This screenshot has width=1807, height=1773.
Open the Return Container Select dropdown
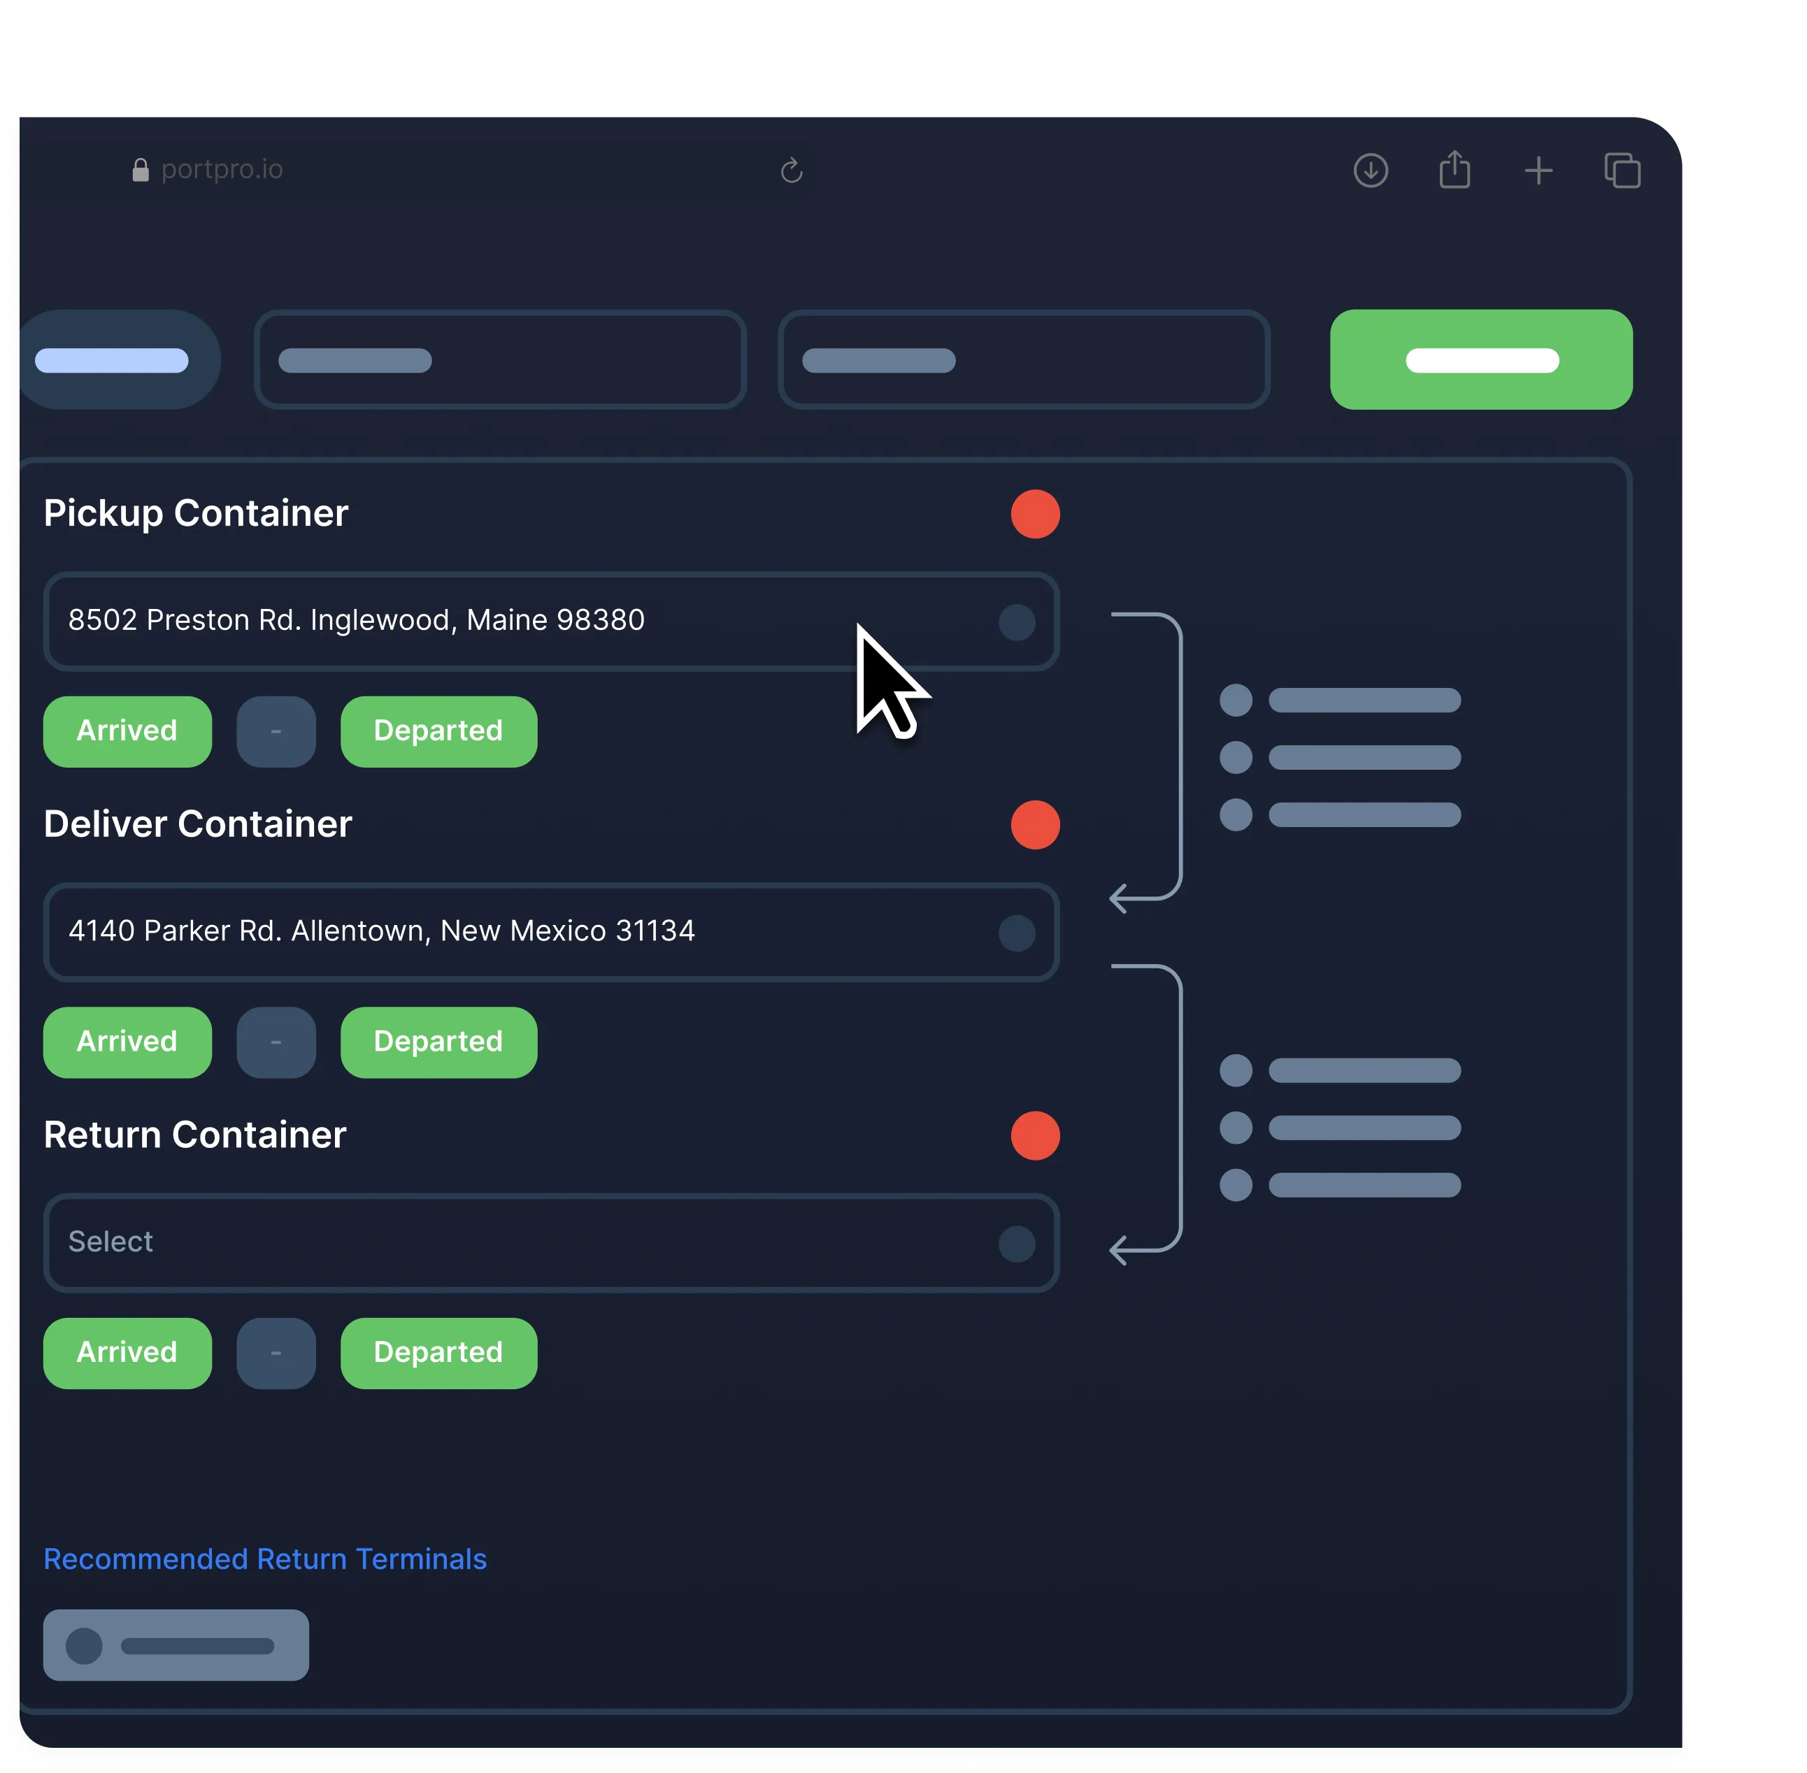coord(1016,1244)
